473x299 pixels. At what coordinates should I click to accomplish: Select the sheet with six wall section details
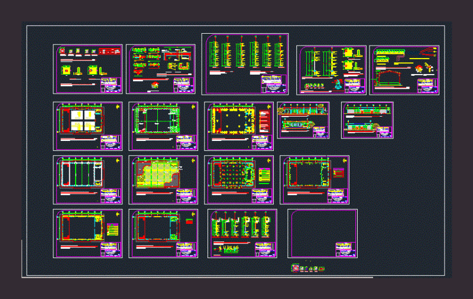[x=242, y=233]
